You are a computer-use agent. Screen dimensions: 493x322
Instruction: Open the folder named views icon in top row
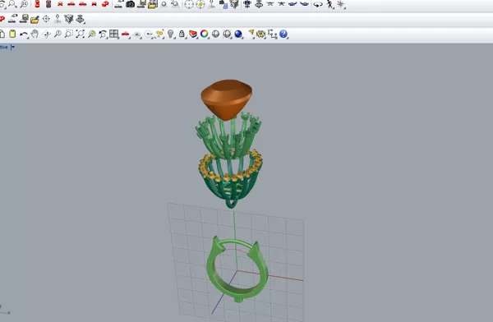click(153, 4)
